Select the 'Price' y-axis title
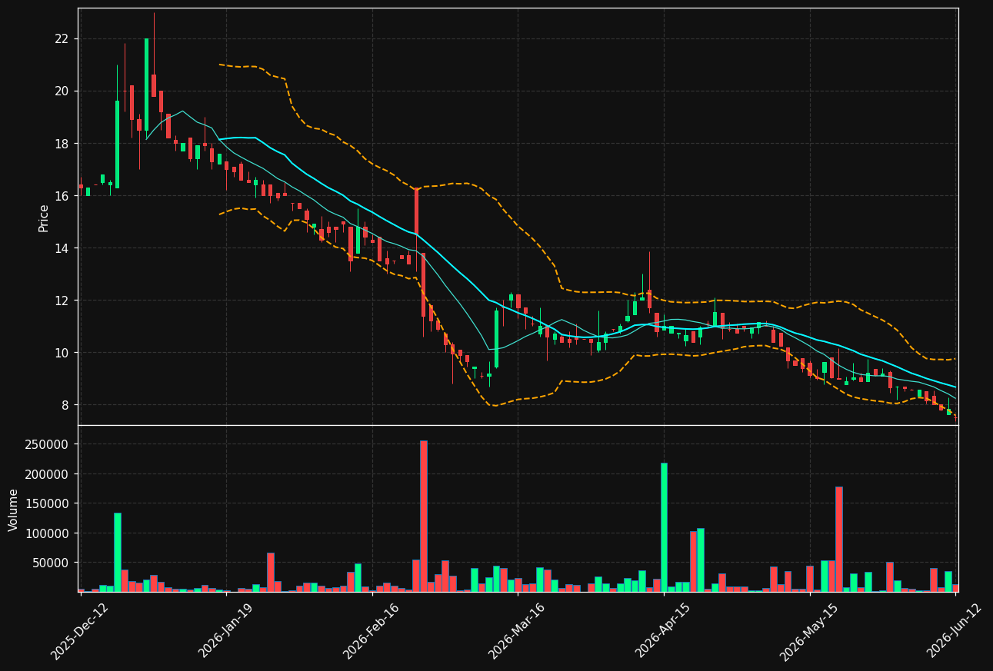The image size is (993, 671). point(44,218)
